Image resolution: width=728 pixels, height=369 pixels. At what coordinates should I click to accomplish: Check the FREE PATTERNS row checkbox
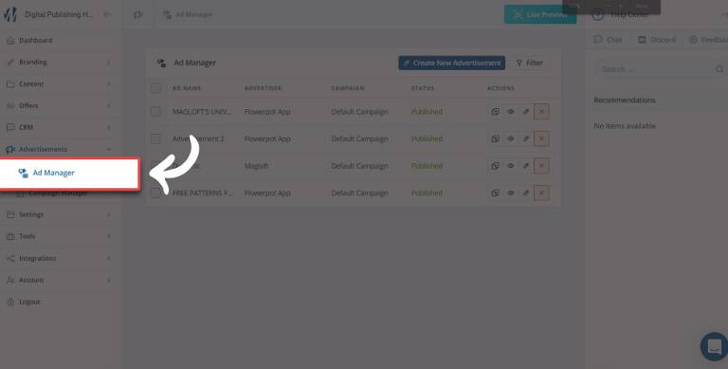[x=155, y=193]
